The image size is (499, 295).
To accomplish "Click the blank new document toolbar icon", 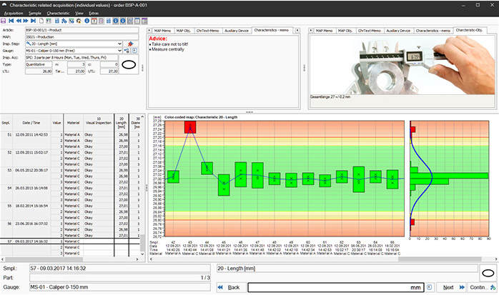I will (x=41, y=21).
